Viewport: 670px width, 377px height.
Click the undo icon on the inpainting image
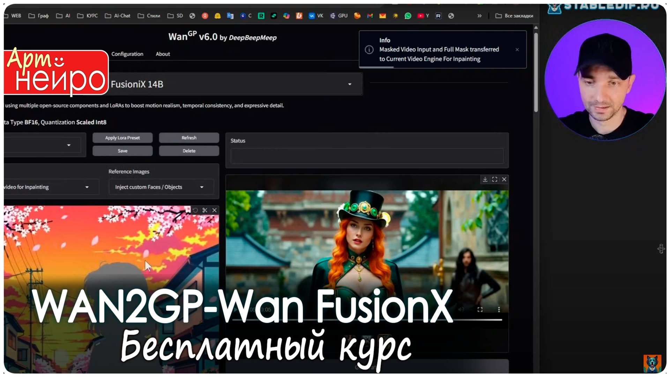195,210
